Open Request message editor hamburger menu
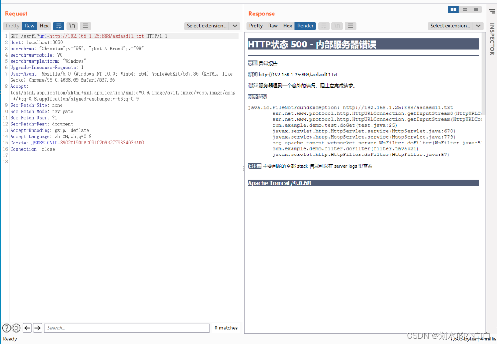 [86, 26]
